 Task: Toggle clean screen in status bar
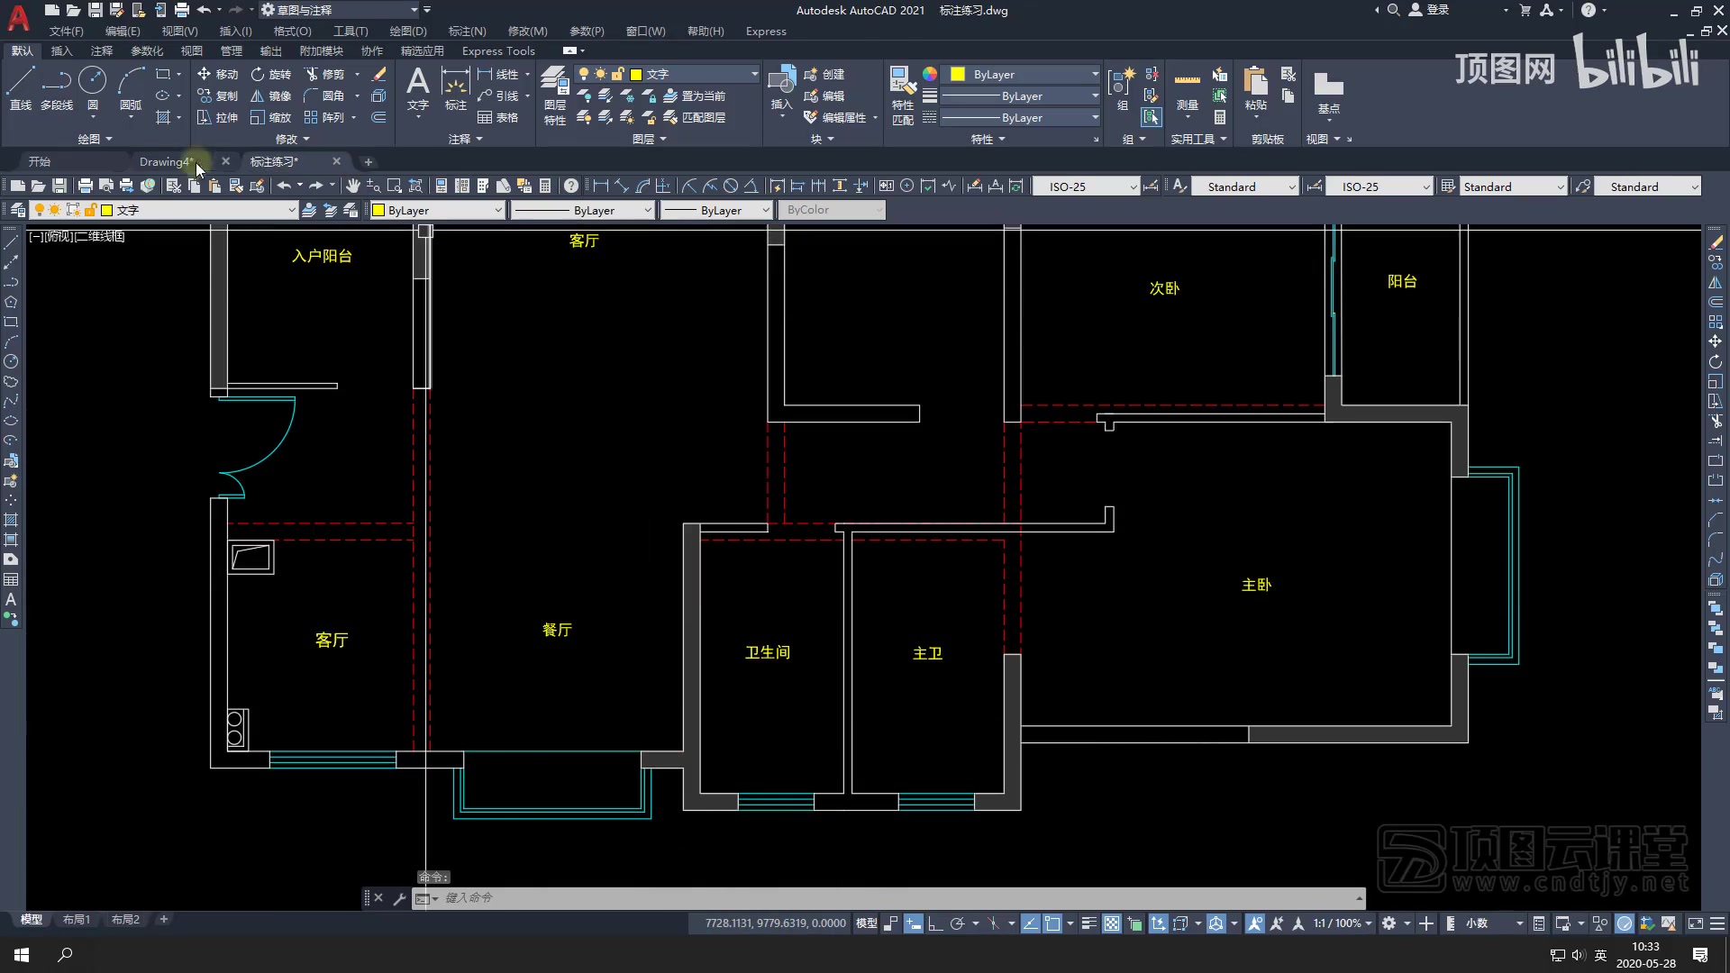point(1695,923)
